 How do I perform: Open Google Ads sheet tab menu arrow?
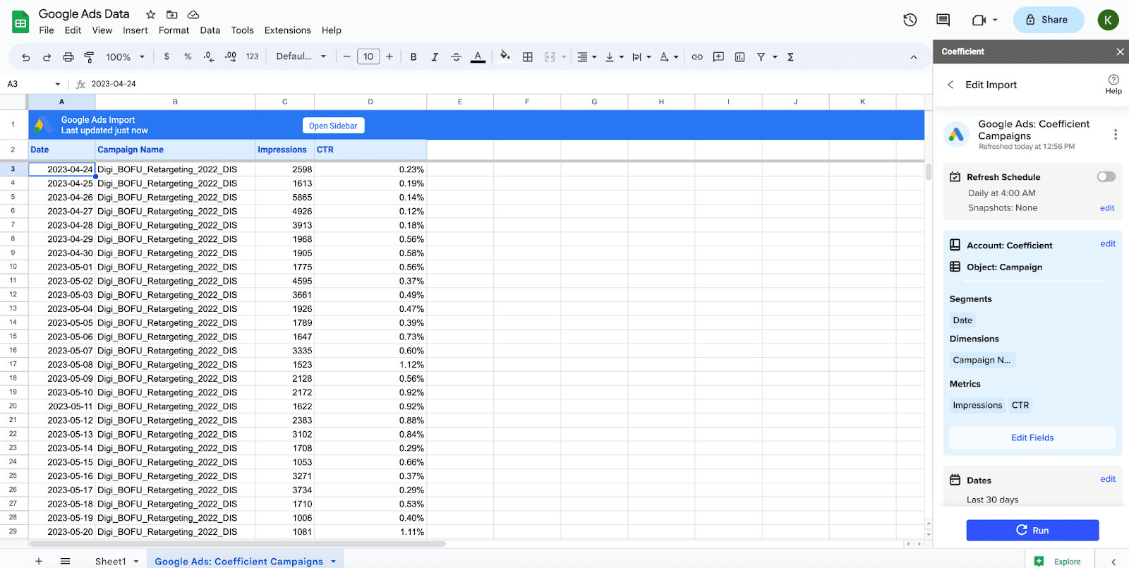point(333,562)
